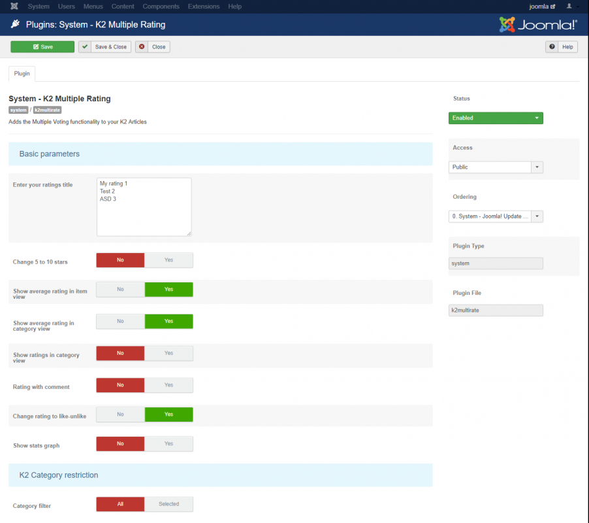Click the red X icon for Close
Image resolution: width=589 pixels, height=523 pixels.
pyautogui.click(x=142, y=46)
